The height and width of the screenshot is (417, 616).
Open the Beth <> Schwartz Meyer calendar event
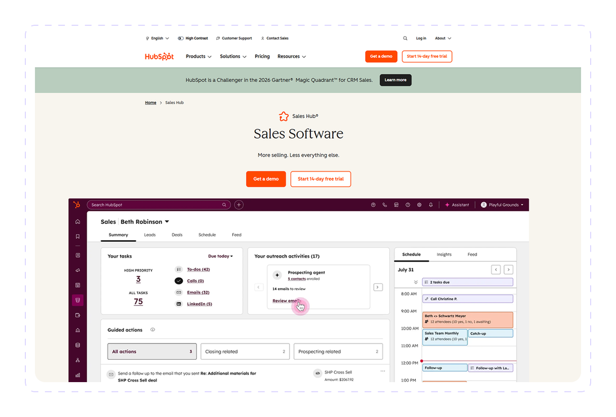468,320
